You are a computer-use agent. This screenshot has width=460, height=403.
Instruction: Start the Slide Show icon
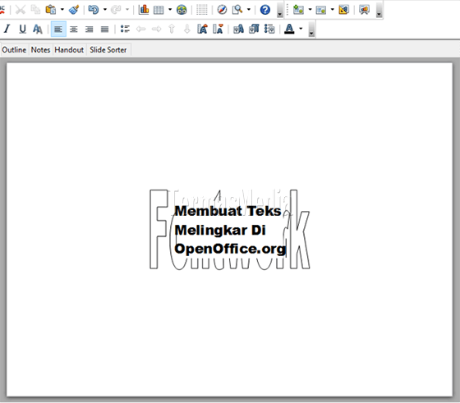[364, 10]
